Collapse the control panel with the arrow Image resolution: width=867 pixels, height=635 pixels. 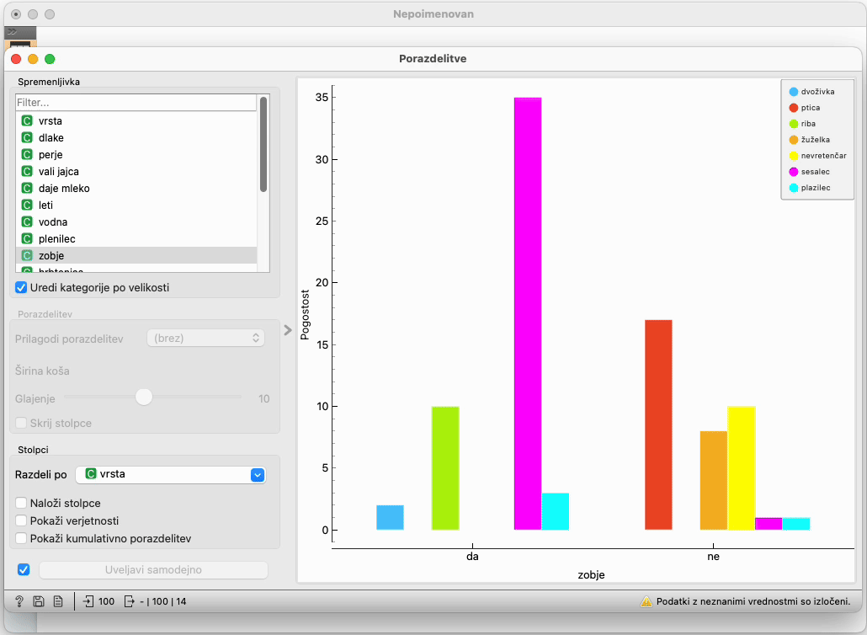click(287, 330)
